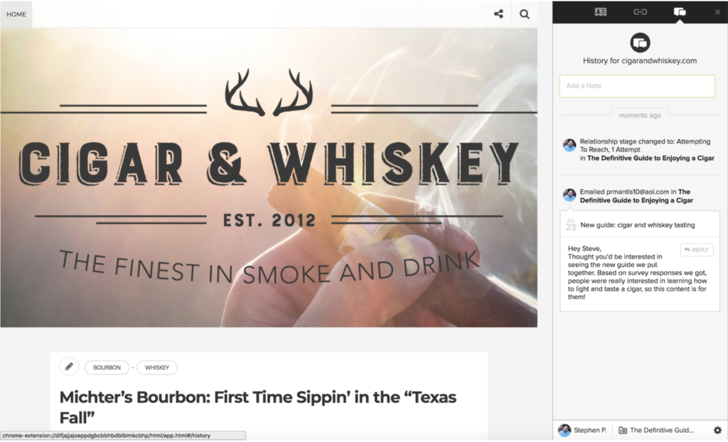
Task: Switch to the links tab icon
Action: point(641,12)
